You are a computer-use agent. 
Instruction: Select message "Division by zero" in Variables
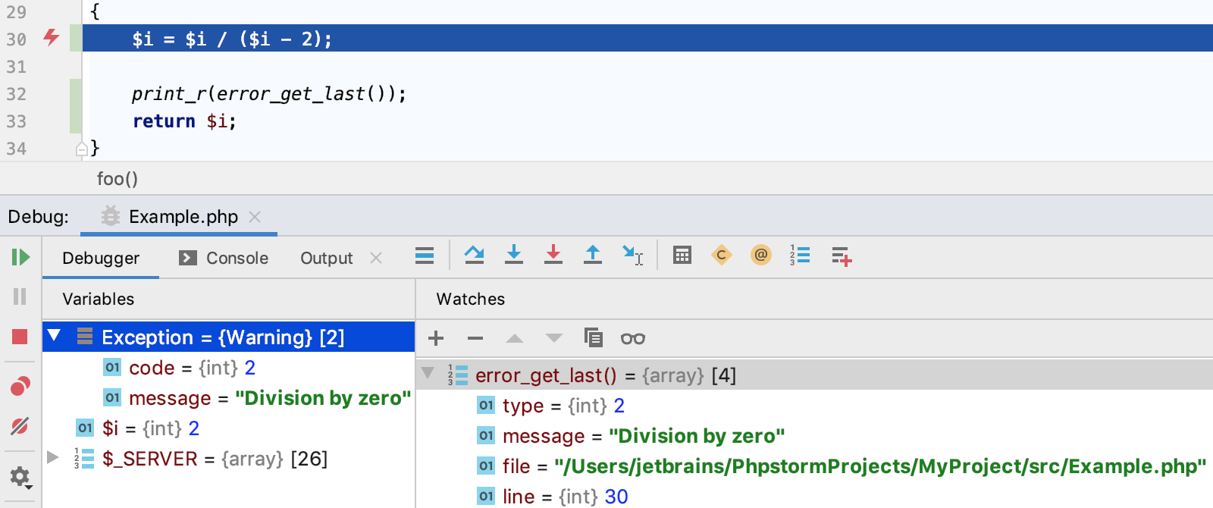[x=229, y=398]
